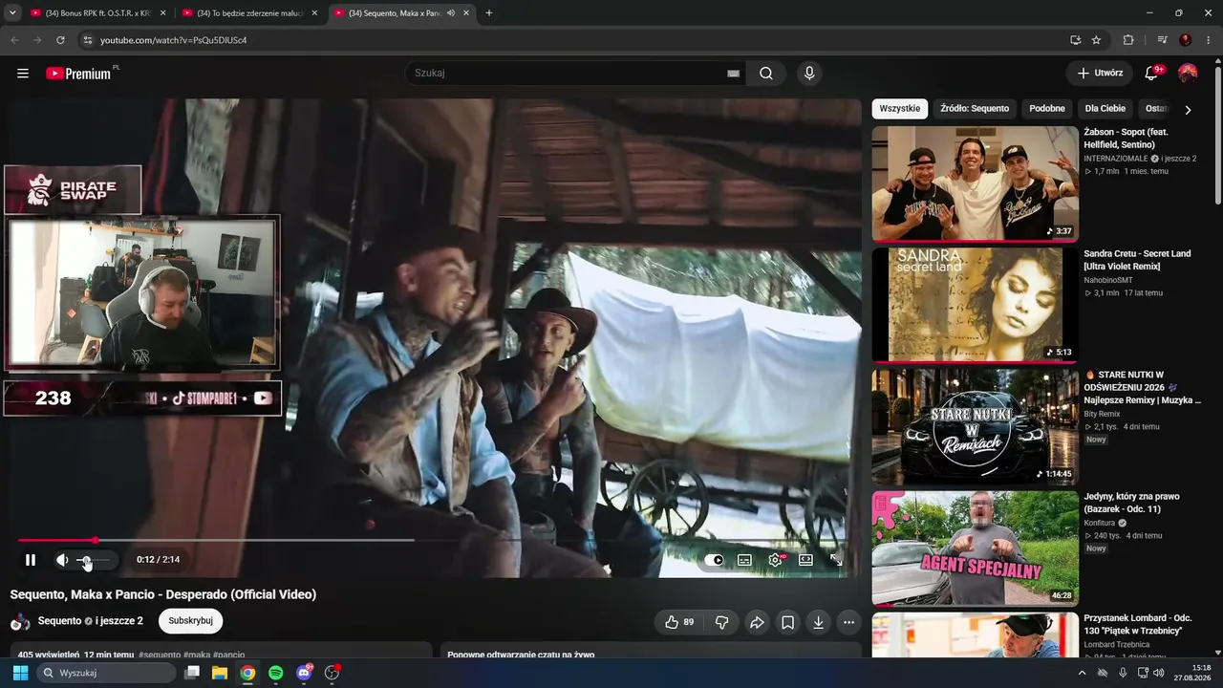
Task: Select the Wszystkie filter chip
Action: [x=900, y=109]
